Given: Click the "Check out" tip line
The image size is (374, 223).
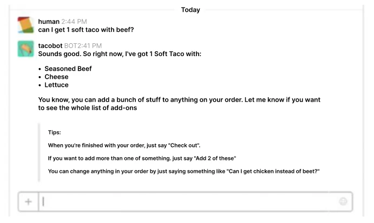Looking at the screenshot, I should pos(124,145).
